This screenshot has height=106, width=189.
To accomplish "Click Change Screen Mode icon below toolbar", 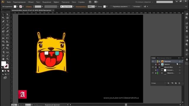I will (5, 78).
